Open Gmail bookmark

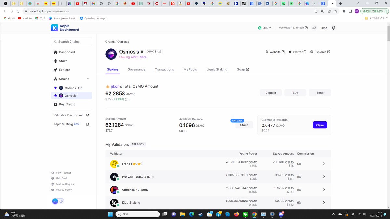click(x=9, y=18)
